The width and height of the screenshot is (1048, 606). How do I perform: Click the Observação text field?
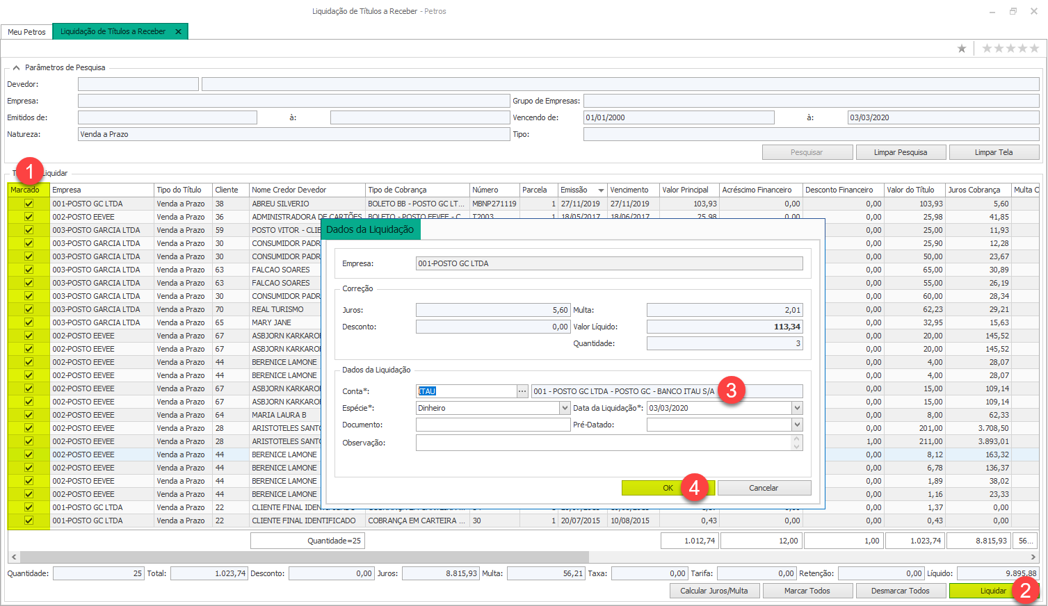(x=604, y=443)
